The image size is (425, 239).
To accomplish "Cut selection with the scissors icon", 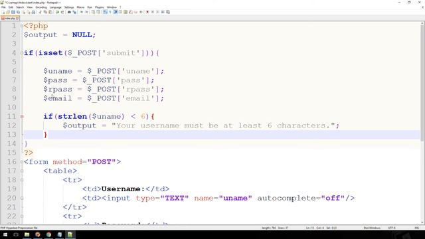I will coord(41,12).
